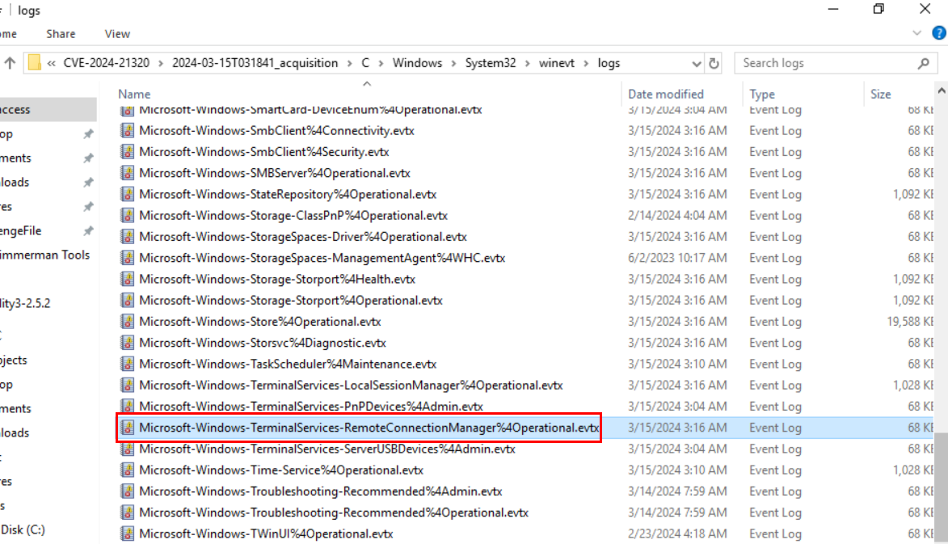Screen dimensions: 948x544
Task: Click the icon of TerminalServices-RemoteConnectionManager log
Action: tap(127, 428)
